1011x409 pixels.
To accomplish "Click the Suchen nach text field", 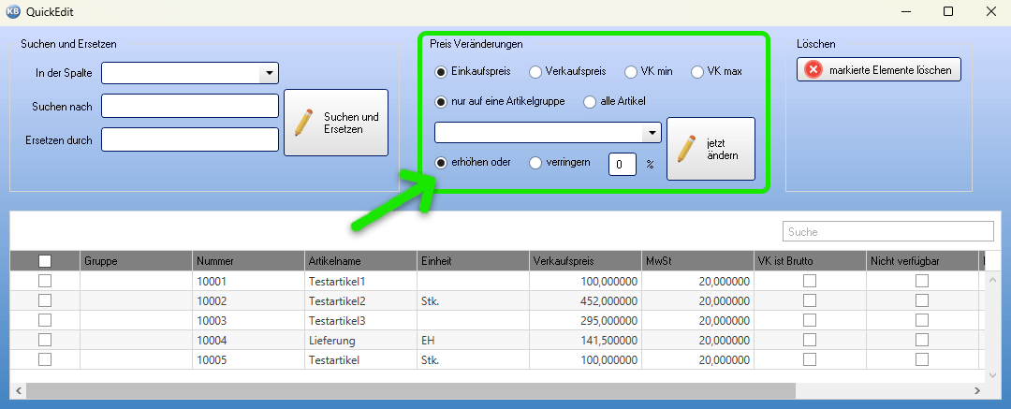I will (x=190, y=107).
